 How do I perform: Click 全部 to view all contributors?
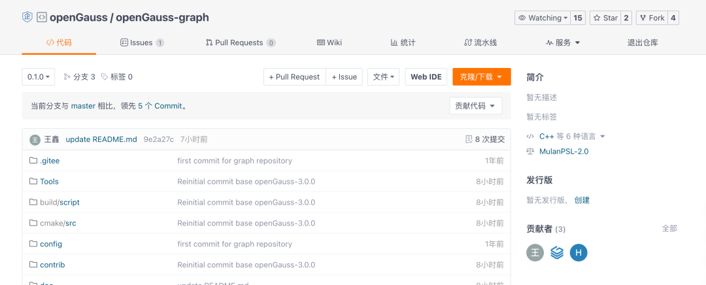(x=669, y=228)
